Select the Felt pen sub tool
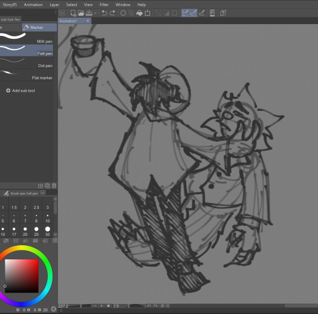This screenshot has width=318, height=314. (26, 50)
